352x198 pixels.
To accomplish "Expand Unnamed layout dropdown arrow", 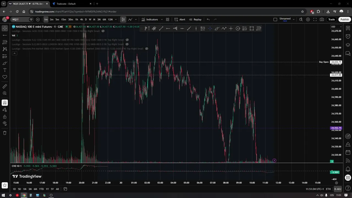I will (x=293, y=20).
